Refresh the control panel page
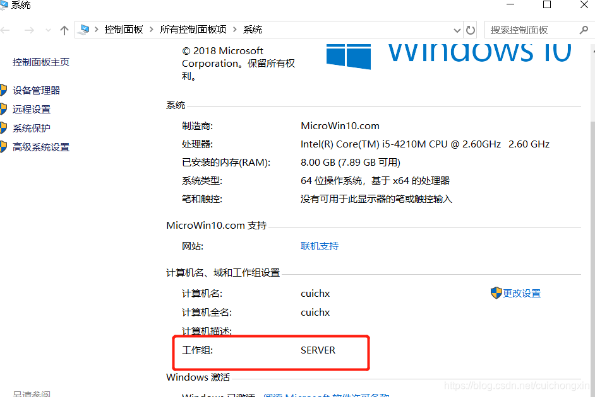This screenshot has height=397, width=595. point(471,30)
